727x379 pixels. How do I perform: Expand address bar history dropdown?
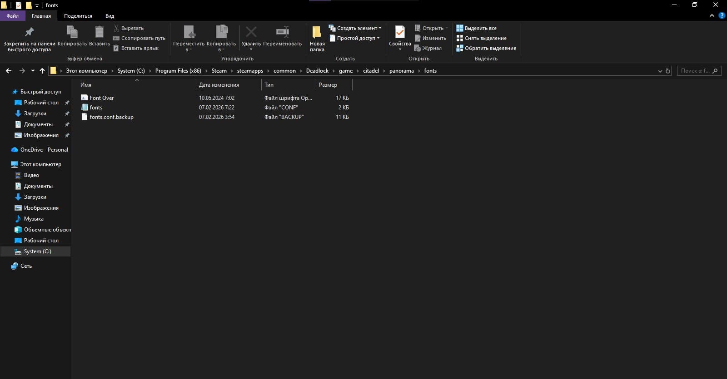660,71
